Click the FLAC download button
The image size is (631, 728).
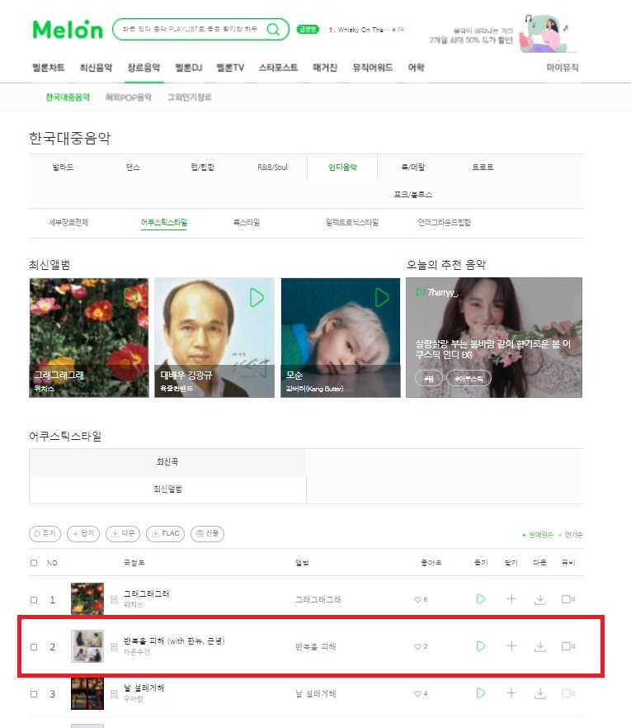165,533
